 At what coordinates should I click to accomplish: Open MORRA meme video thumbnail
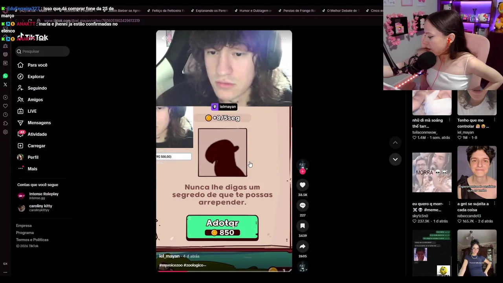[432, 173]
